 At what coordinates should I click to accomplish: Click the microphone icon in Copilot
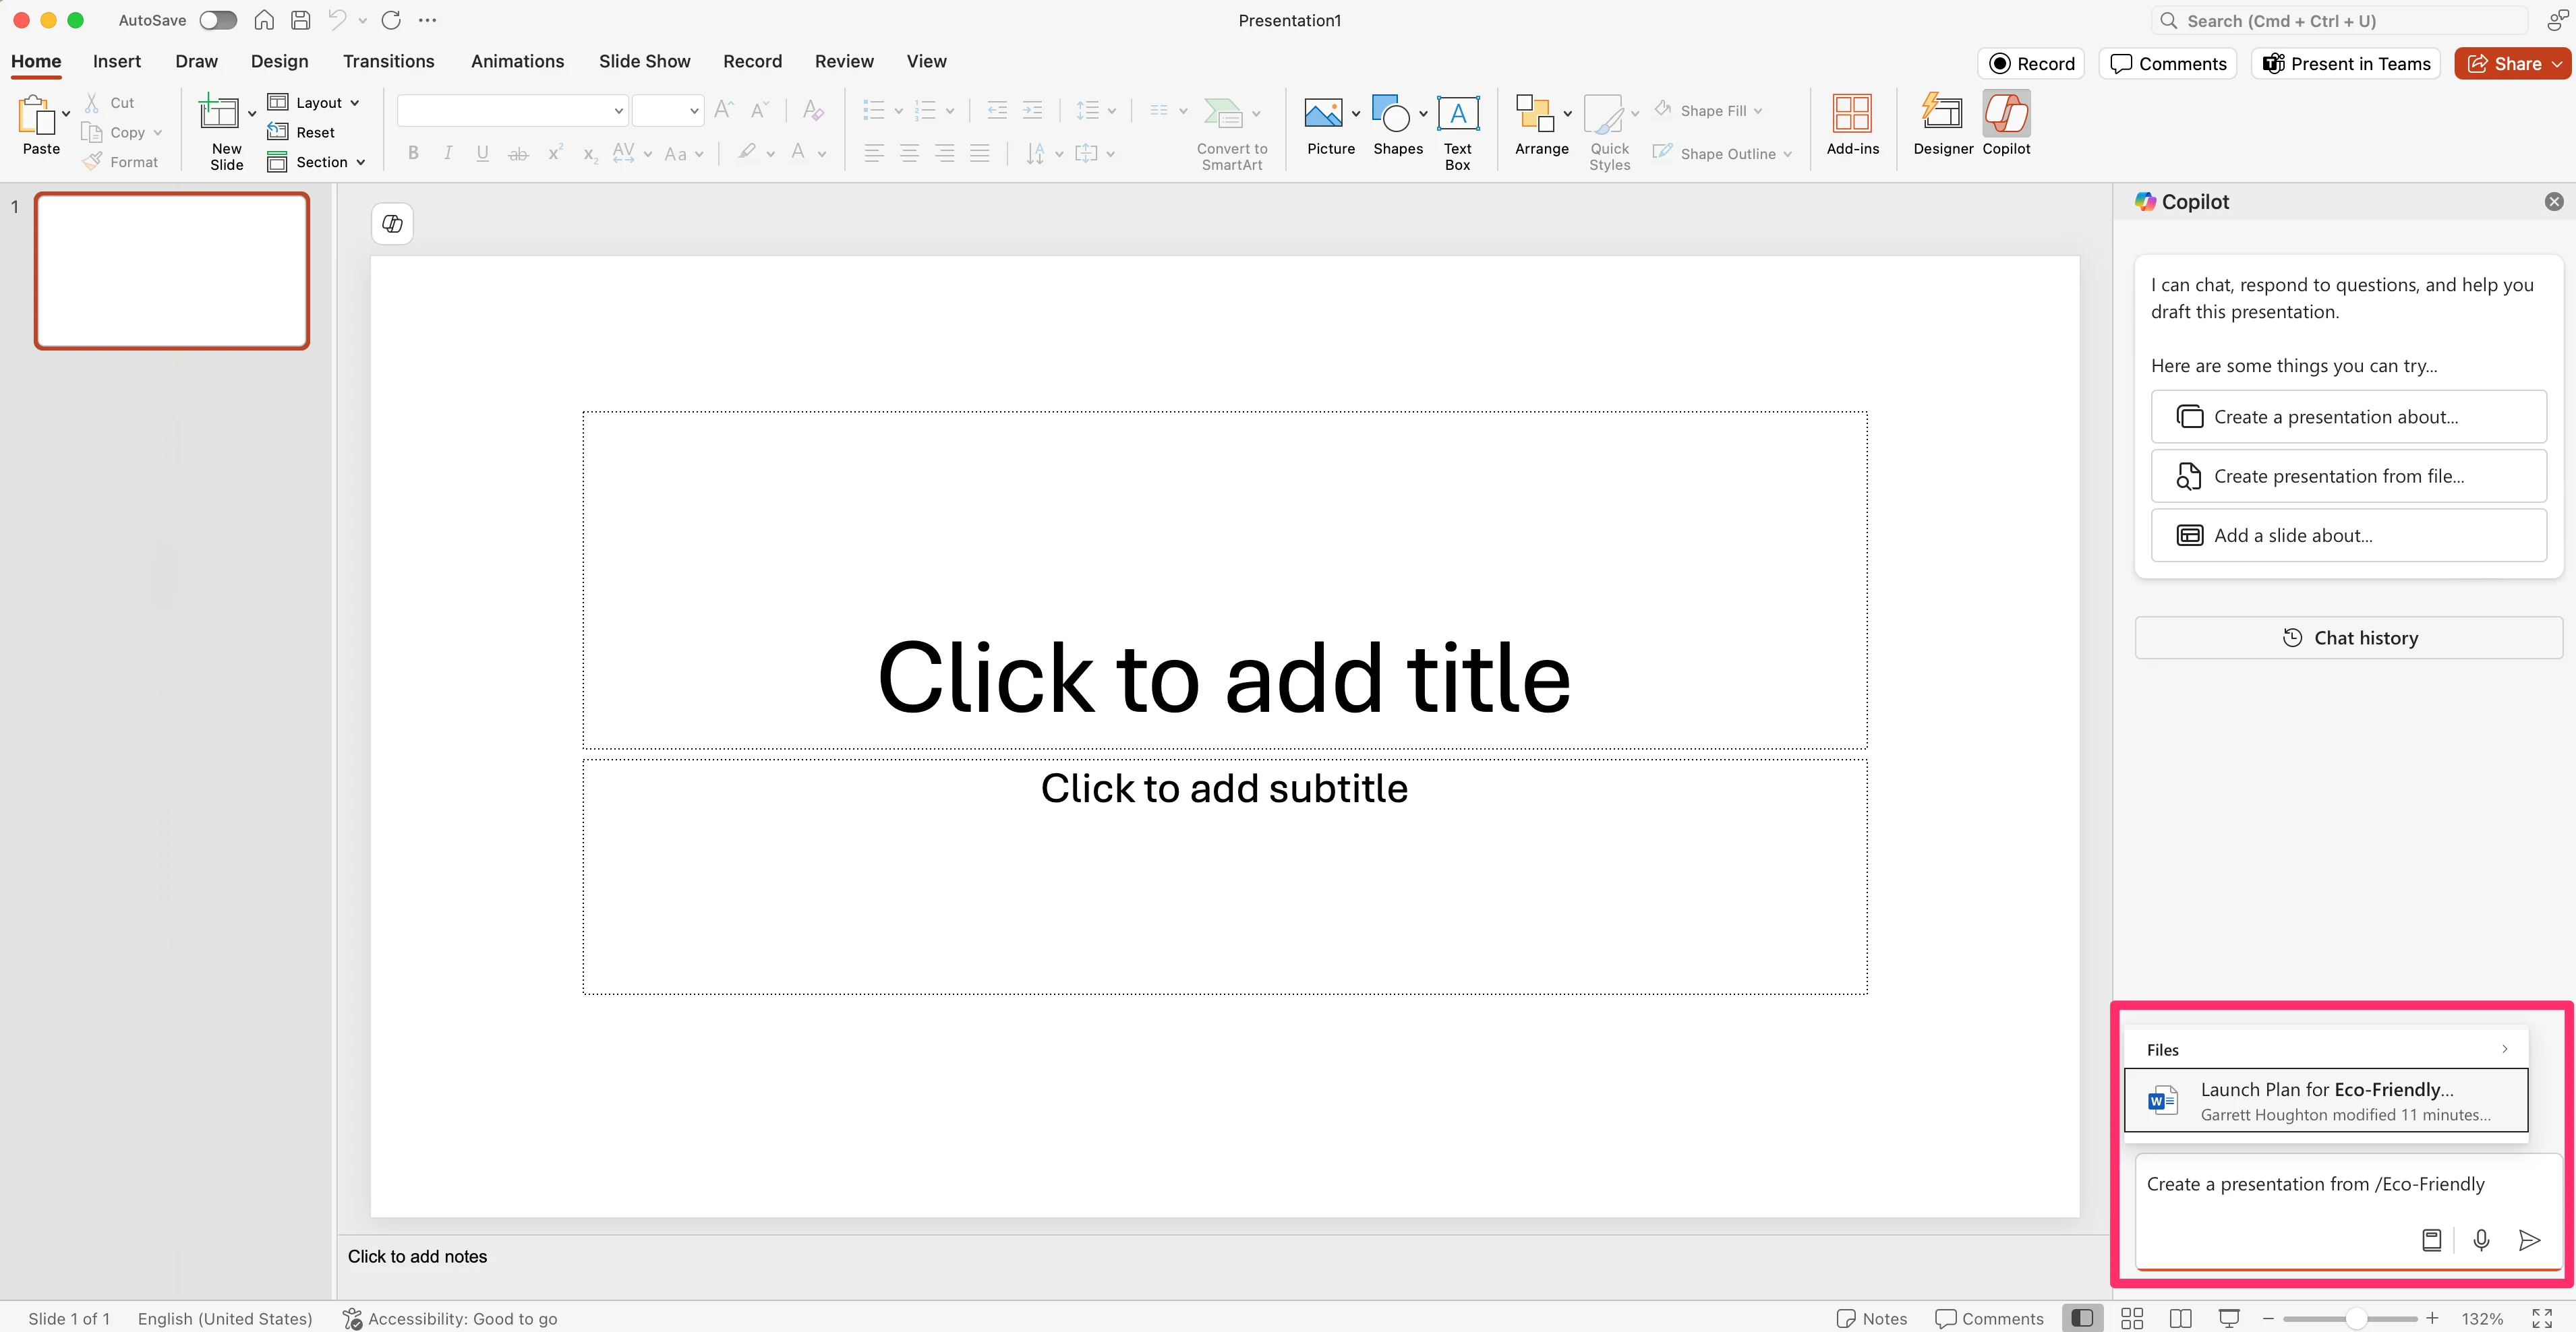[x=2480, y=1240]
